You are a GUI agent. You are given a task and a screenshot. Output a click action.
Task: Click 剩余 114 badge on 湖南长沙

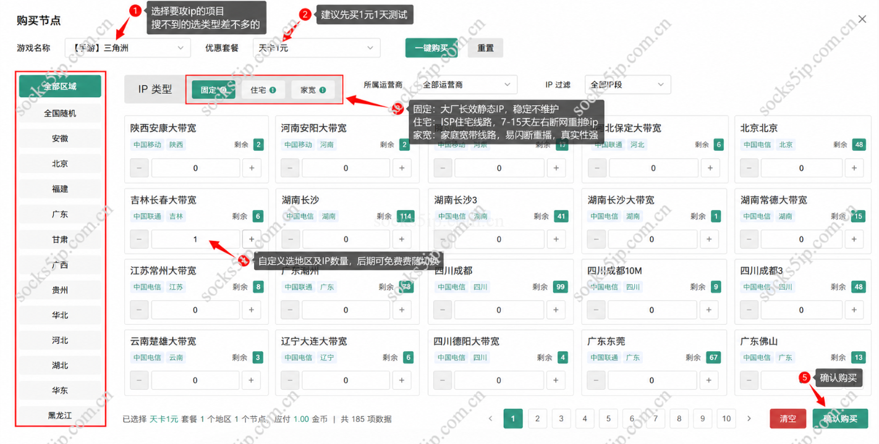406,216
